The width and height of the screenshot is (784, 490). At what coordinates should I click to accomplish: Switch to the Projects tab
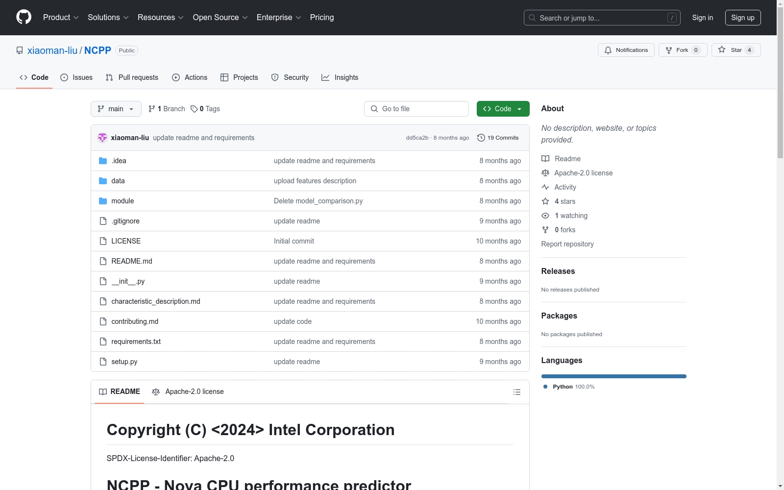[x=239, y=77]
